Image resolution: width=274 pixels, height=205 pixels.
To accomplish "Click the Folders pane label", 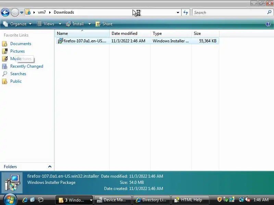I will (x=10, y=167).
